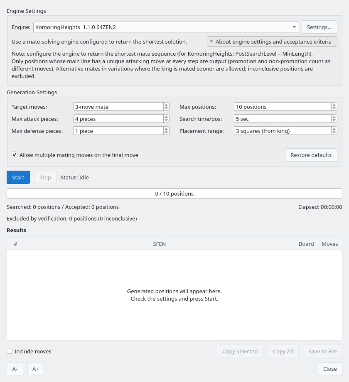
Task: Close the dialog with the Close button
Action: click(x=330, y=369)
